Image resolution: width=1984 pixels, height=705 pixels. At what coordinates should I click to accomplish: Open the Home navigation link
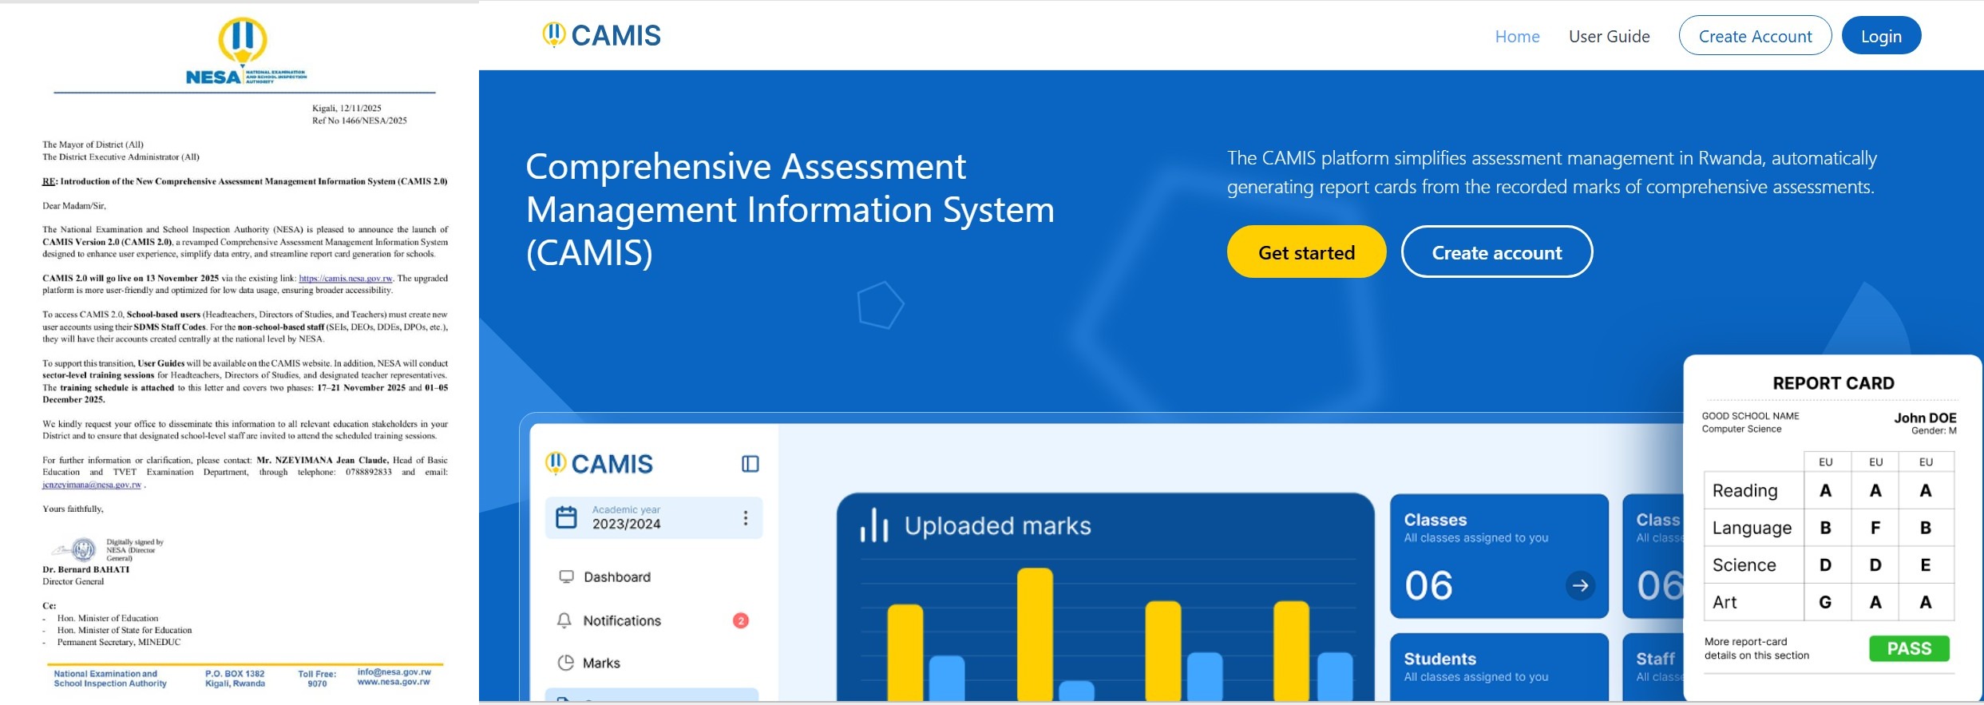1517,37
